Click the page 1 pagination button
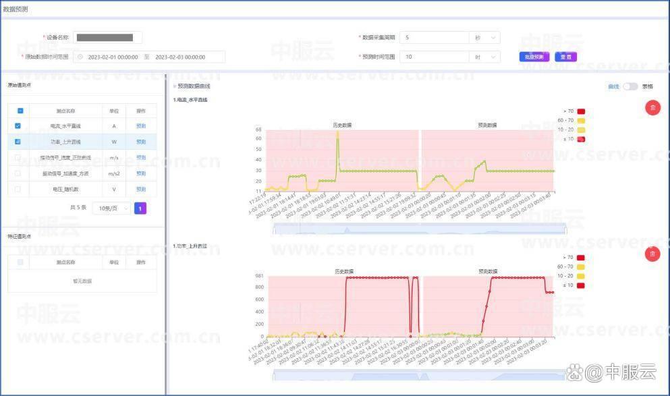This screenshot has width=670, height=396. point(140,208)
